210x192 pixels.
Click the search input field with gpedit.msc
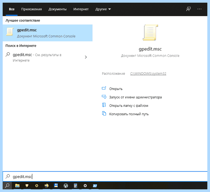(x=105, y=177)
